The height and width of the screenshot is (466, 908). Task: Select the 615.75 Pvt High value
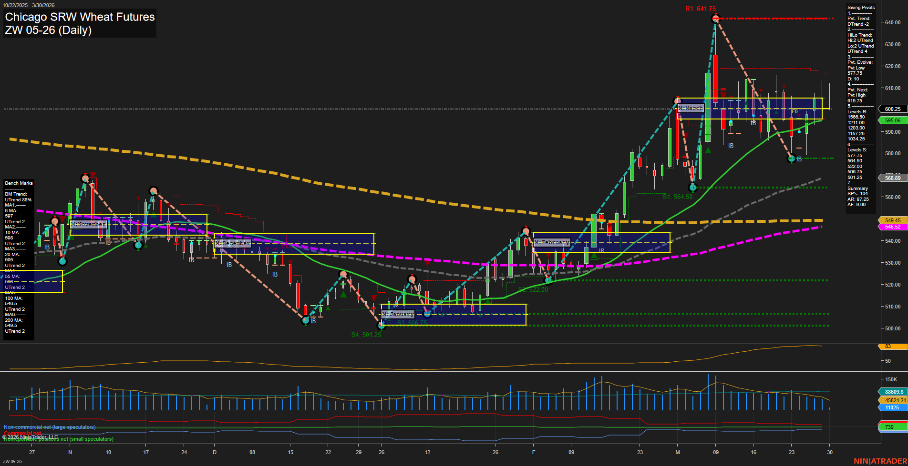point(855,101)
